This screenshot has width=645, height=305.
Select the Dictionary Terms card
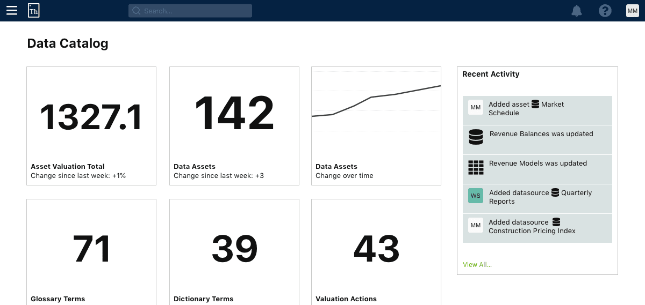pyautogui.click(x=234, y=252)
